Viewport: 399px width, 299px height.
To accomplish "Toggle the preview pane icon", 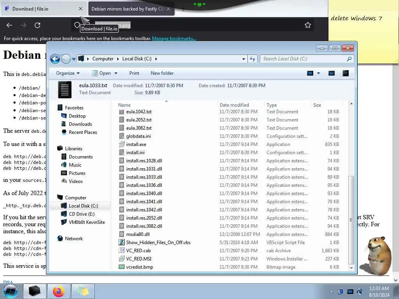I will (x=332, y=74).
